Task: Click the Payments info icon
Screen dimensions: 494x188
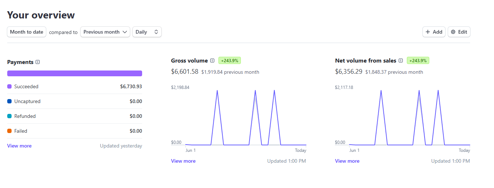Action: click(x=38, y=62)
